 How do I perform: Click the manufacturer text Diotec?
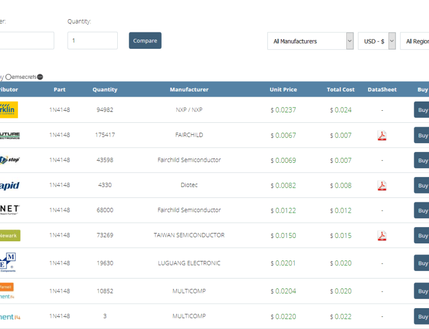click(x=189, y=185)
